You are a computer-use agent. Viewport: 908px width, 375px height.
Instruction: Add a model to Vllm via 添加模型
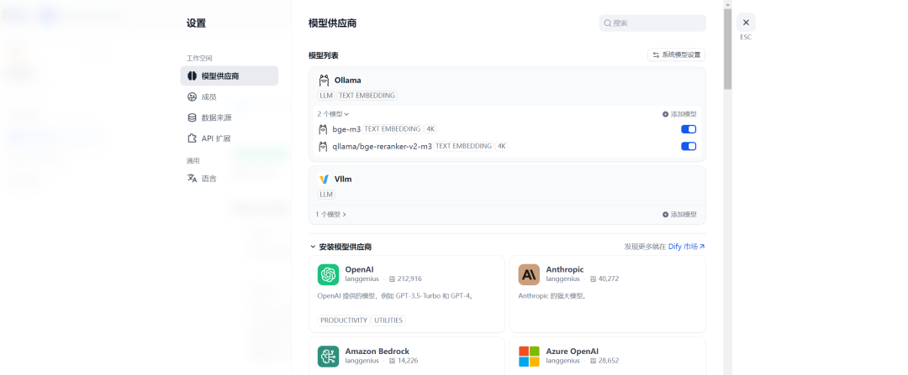coord(679,215)
